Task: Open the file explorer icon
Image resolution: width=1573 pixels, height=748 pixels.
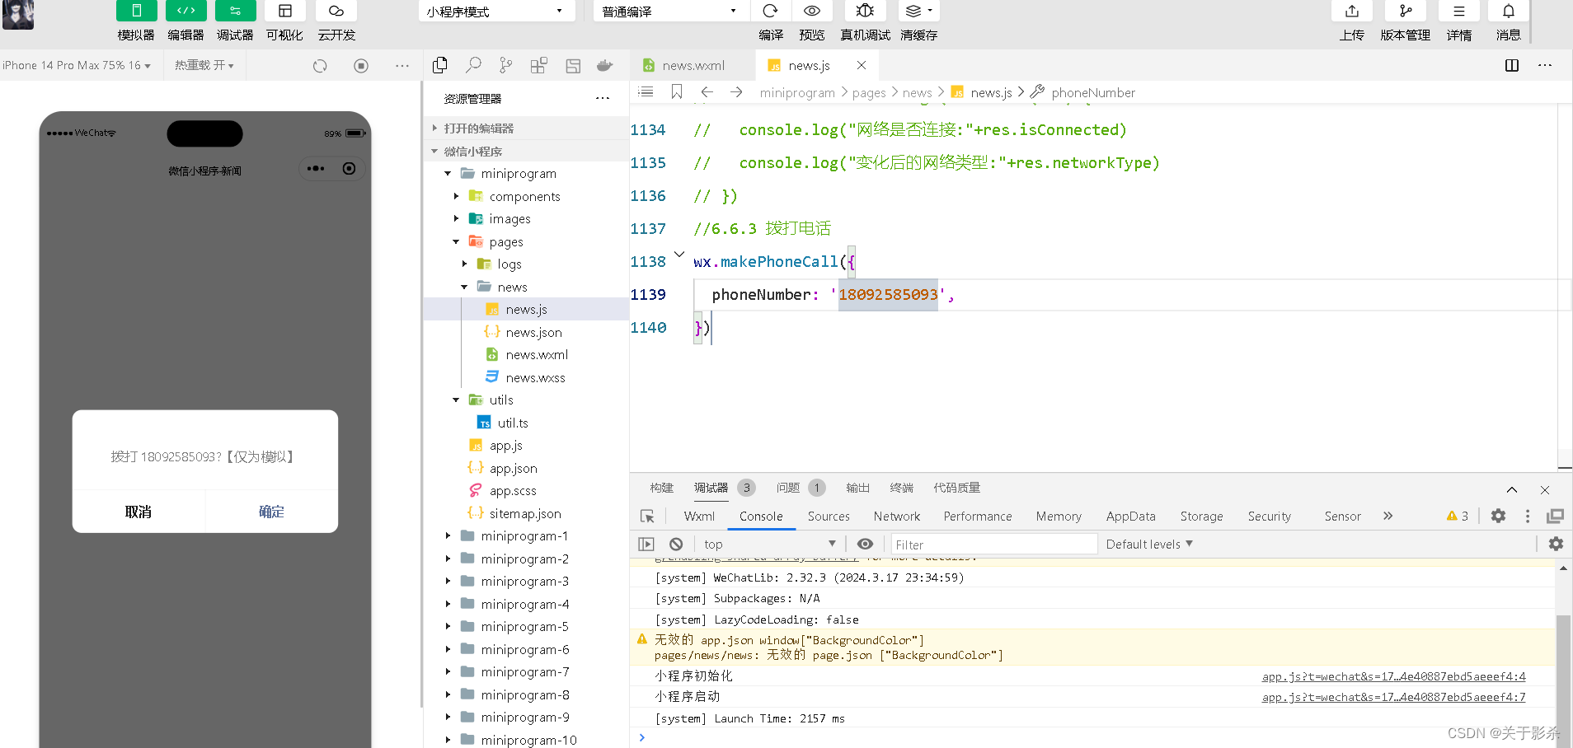Action: (x=440, y=65)
